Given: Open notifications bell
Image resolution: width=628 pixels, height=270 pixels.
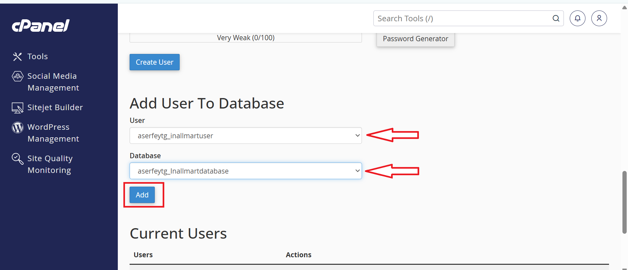Looking at the screenshot, I should pos(578,18).
